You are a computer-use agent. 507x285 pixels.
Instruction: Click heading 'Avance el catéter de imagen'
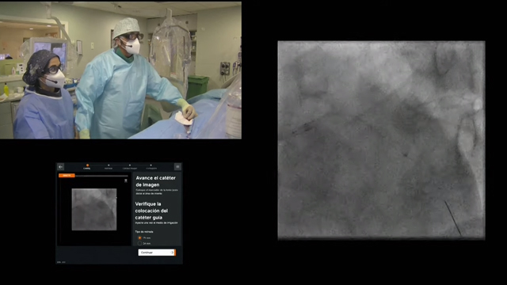155,181
